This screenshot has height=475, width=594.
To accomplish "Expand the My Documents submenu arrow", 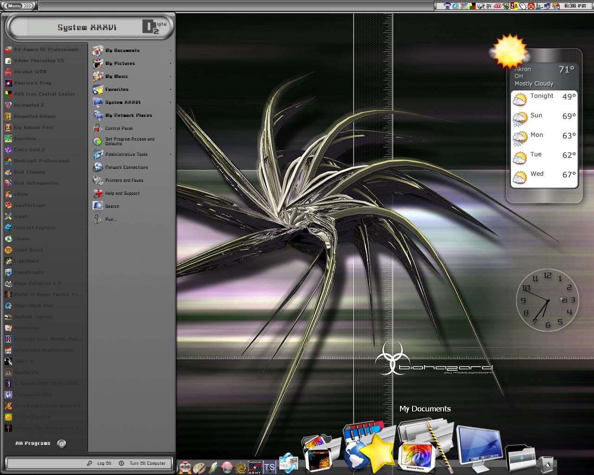I will [171, 51].
